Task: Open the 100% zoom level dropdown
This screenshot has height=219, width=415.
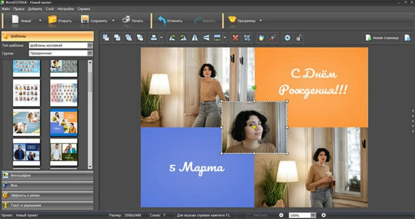Action: (x=313, y=215)
